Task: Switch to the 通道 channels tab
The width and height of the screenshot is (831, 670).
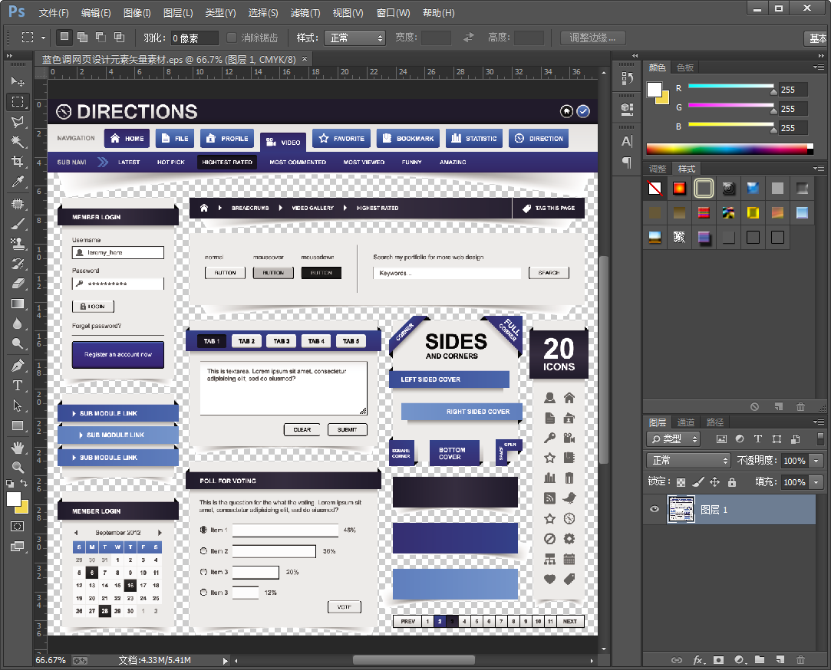Action: click(686, 422)
